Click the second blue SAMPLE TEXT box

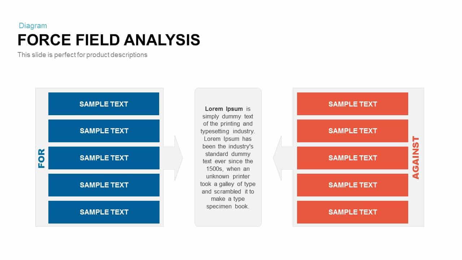coord(104,131)
